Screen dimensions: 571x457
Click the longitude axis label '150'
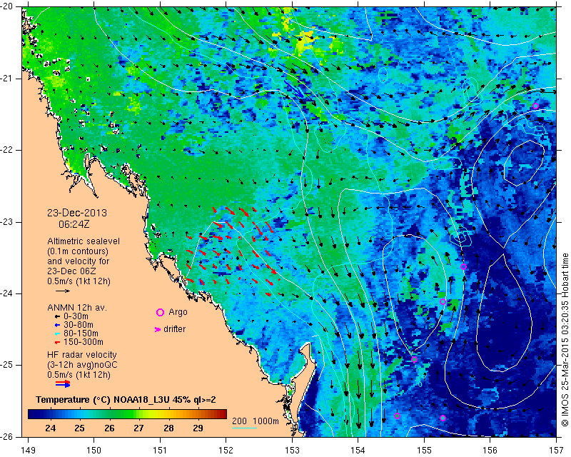click(94, 450)
